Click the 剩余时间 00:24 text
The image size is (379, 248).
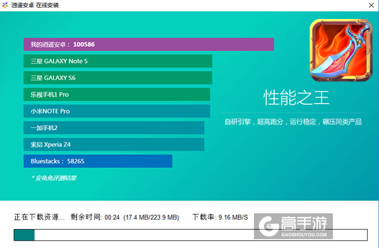(95, 217)
